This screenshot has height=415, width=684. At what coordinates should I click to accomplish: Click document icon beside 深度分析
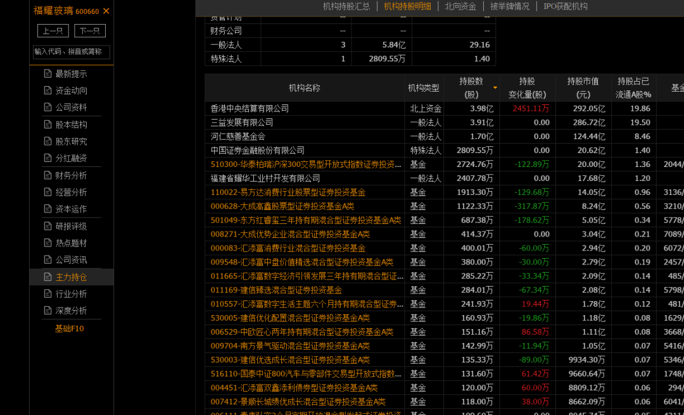click(47, 311)
